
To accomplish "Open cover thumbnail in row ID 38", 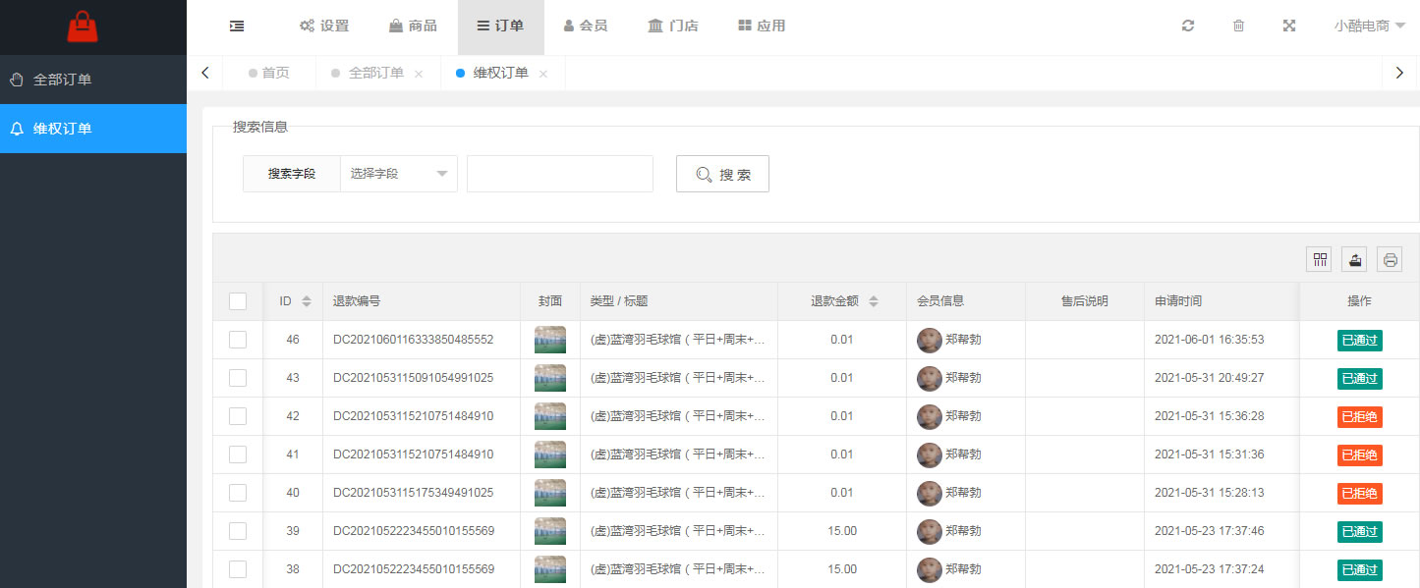I will pyautogui.click(x=550, y=569).
